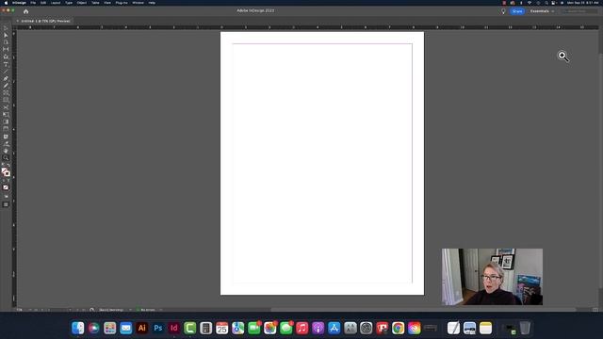Go to the InDesign Home screen

click(25, 11)
